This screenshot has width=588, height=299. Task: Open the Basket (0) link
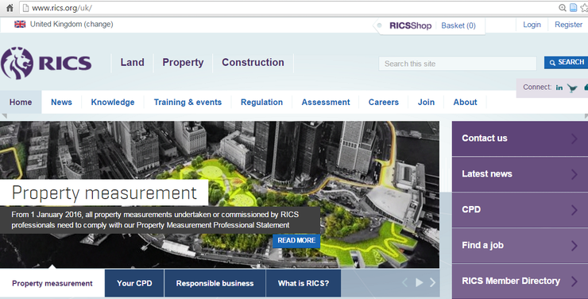pyautogui.click(x=458, y=25)
